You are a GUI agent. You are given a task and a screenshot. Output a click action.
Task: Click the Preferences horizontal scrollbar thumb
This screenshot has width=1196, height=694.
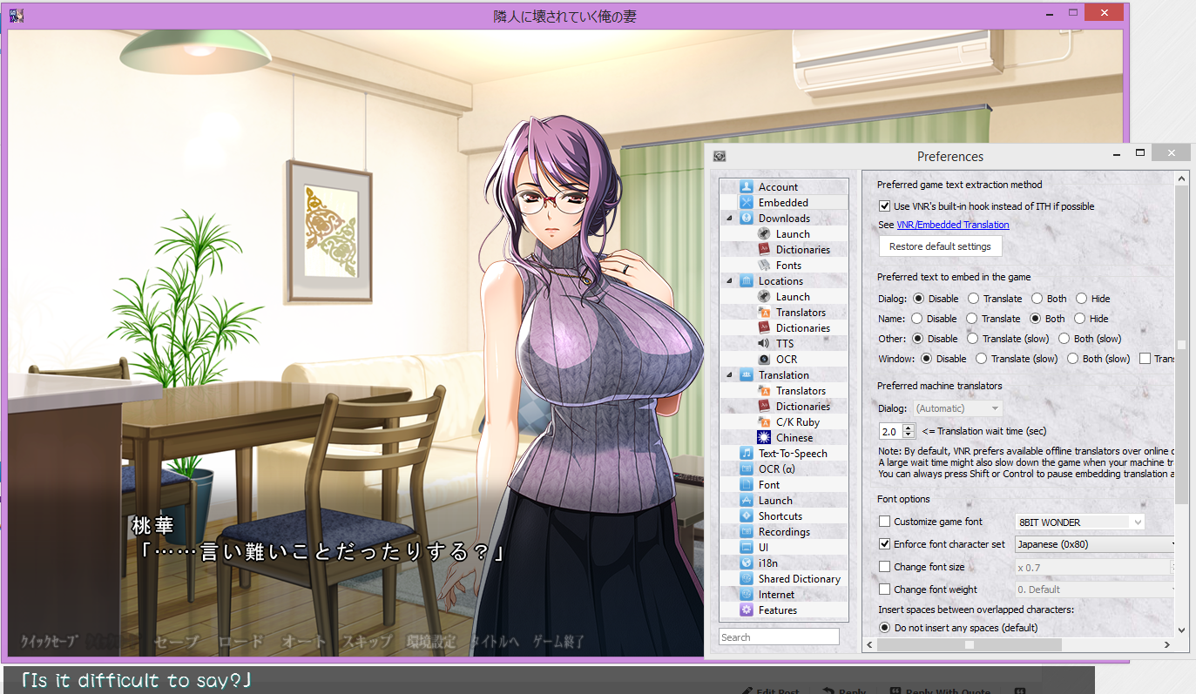[969, 645]
